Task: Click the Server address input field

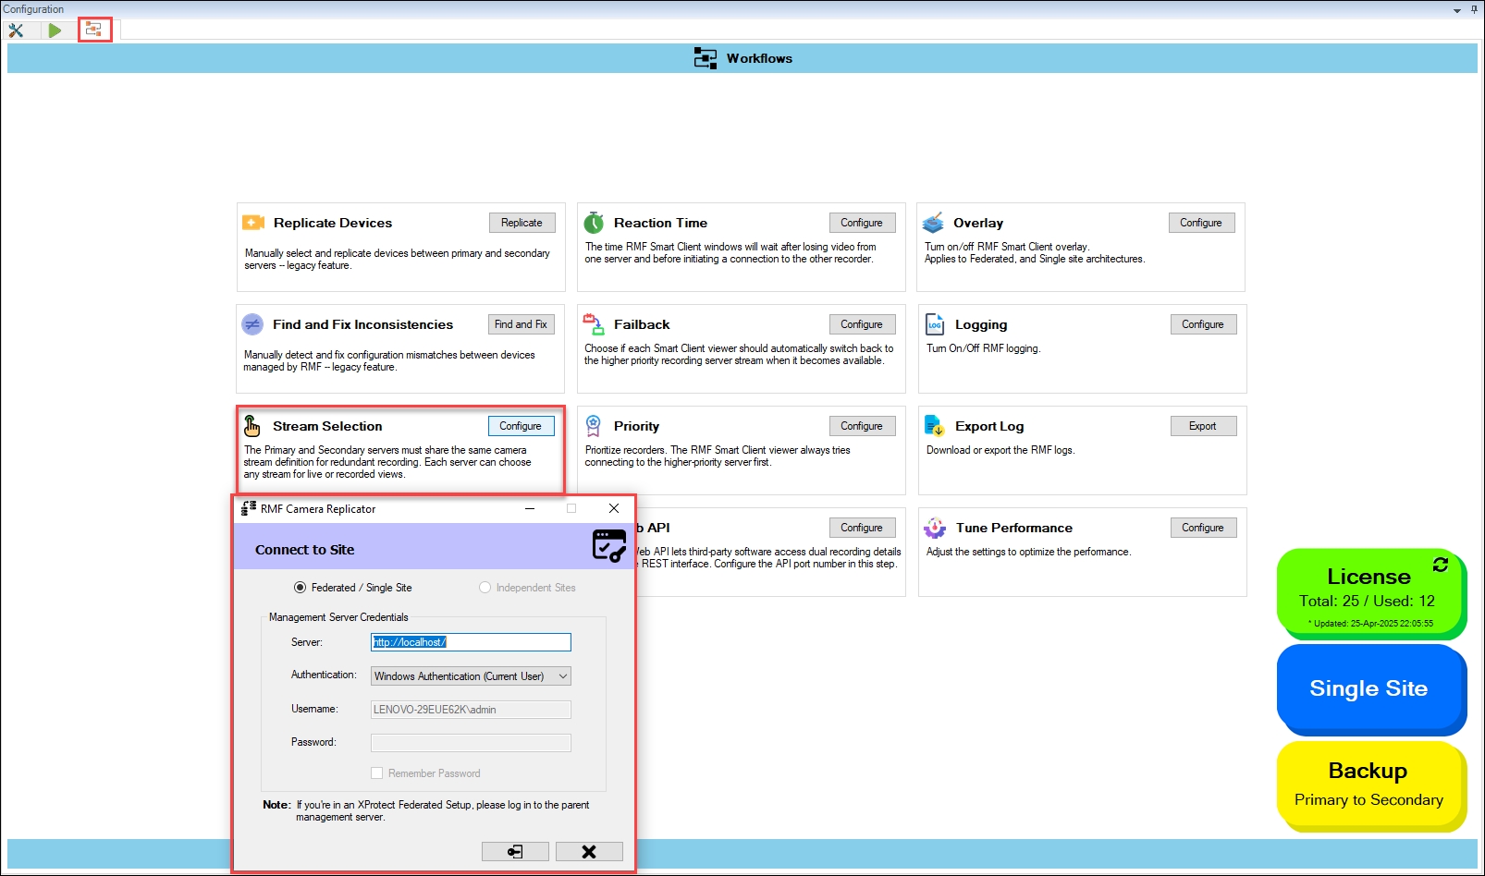Action: (x=471, y=642)
